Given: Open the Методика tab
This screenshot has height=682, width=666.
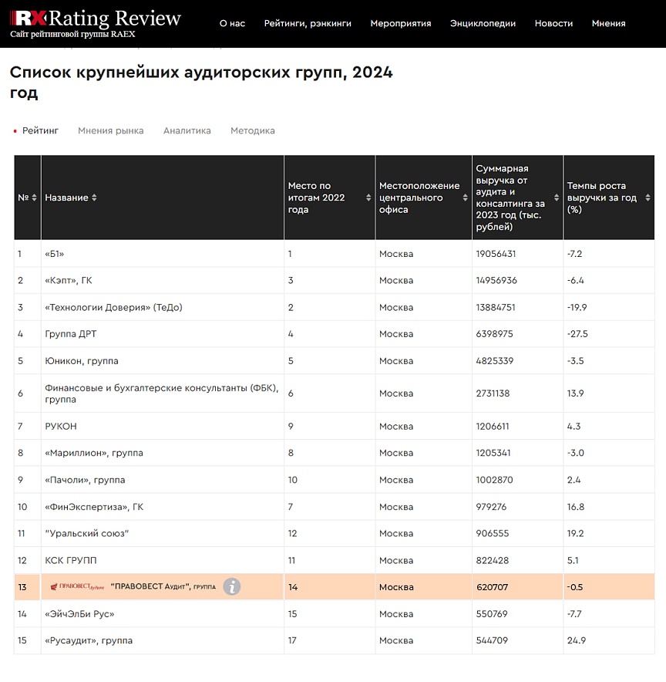Looking at the screenshot, I should pyautogui.click(x=252, y=131).
